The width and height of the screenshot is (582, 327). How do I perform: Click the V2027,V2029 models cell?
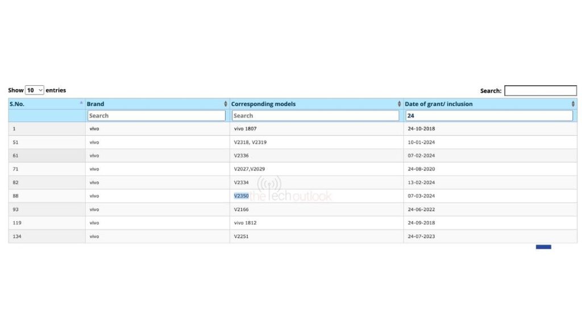tap(250, 169)
